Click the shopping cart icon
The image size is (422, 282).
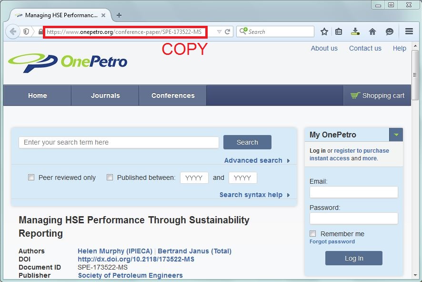(x=355, y=95)
